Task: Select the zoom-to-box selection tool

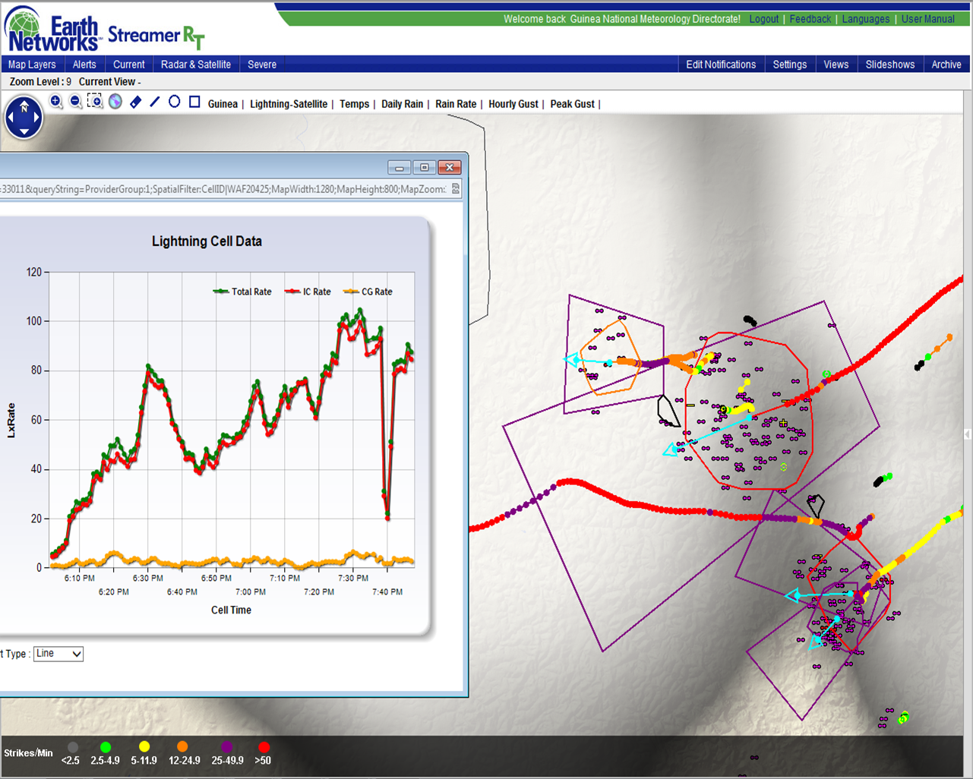Action: [x=95, y=101]
